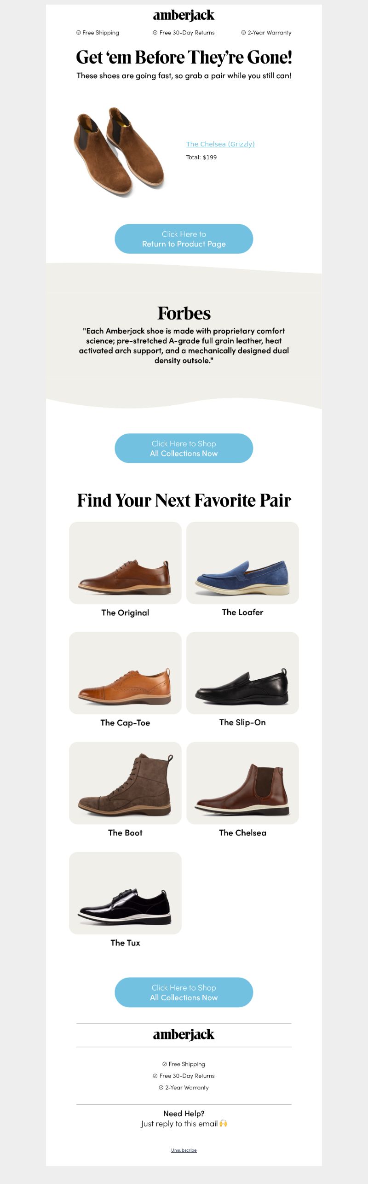Click the Free Shipping checkmark icon in header
The width and height of the screenshot is (368, 1184).
click(x=79, y=33)
